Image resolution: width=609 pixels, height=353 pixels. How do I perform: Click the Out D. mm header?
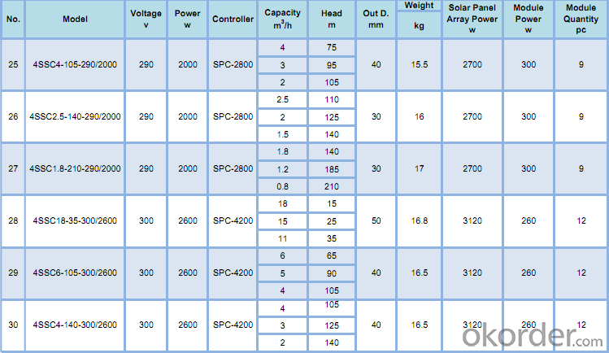tap(376, 19)
